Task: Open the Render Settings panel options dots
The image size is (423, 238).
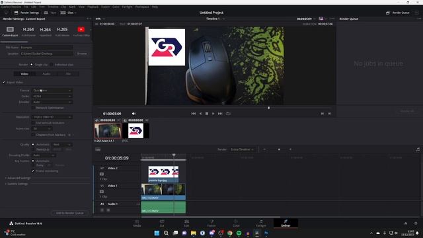Action: point(89,19)
